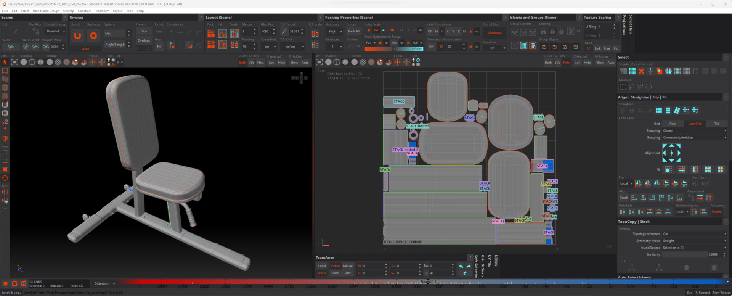732x296 pixels.
Task: Click the Auto unwrap button
Action: [85, 49]
